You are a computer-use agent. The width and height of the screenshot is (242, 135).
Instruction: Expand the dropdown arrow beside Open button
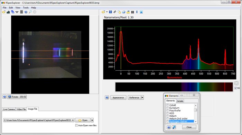click(92, 120)
